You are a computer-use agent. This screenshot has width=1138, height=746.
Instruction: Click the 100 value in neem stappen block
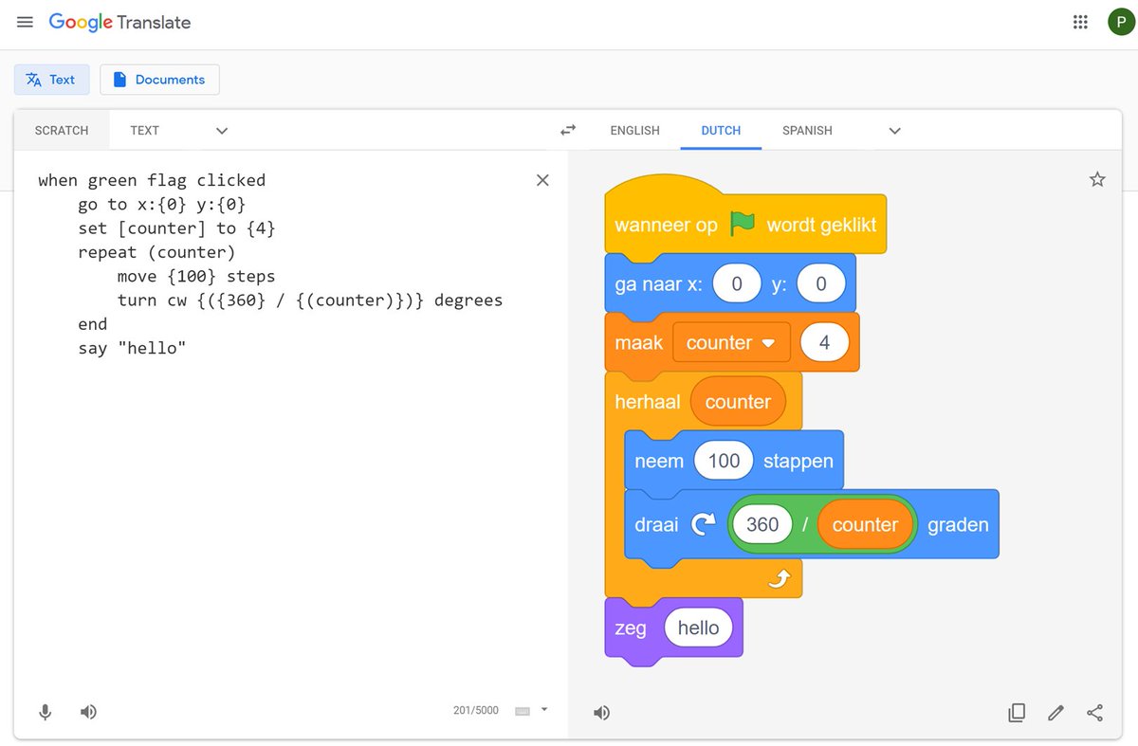pyautogui.click(x=724, y=461)
